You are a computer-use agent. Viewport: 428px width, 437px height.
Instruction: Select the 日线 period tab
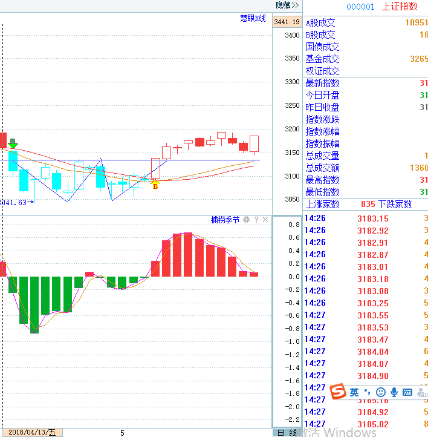pos(287,433)
